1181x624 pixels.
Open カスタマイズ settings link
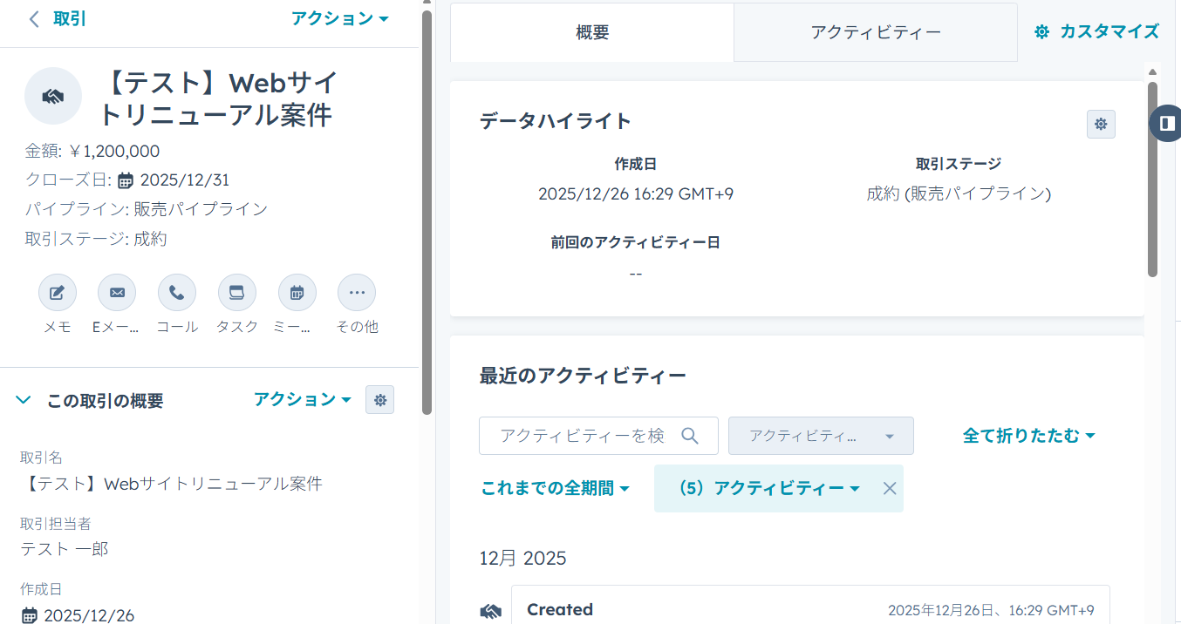click(x=1097, y=31)
